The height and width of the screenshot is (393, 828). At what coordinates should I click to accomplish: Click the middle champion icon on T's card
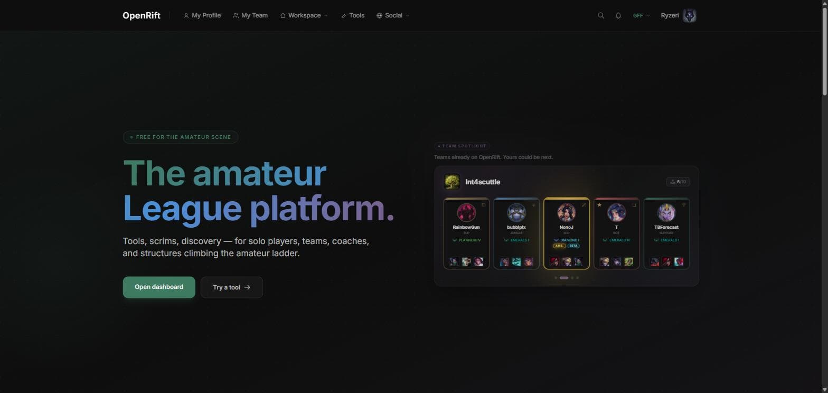coord(616,262)
